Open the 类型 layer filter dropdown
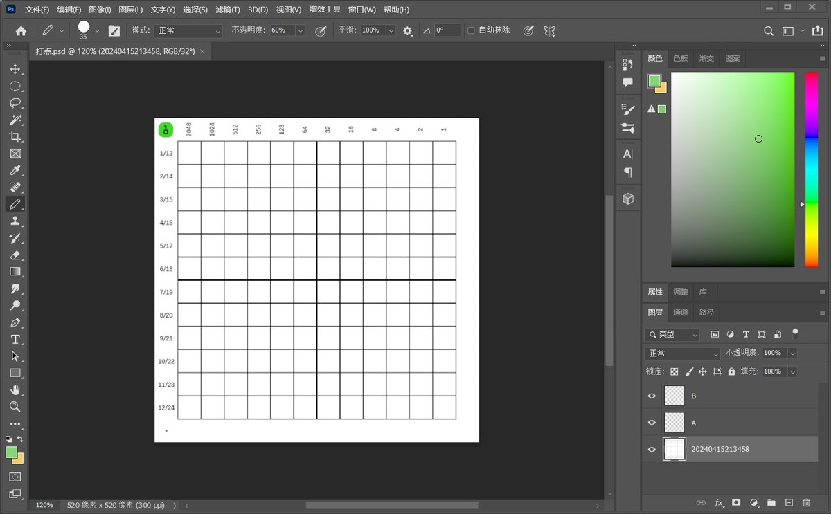The width and height of the screenshot is (831, 514). pyautogui.click(x=672, y=334)
